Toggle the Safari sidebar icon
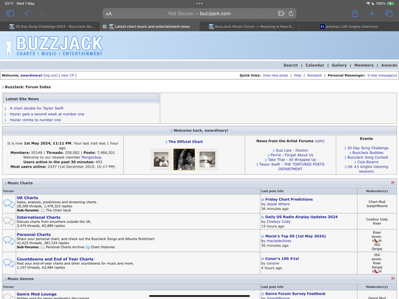The image size is (399, 299). pos(10,14)
